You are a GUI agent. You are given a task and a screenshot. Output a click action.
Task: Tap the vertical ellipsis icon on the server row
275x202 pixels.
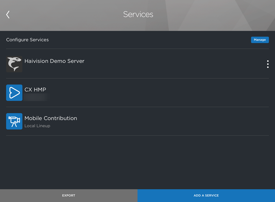[x=268, y=64]
